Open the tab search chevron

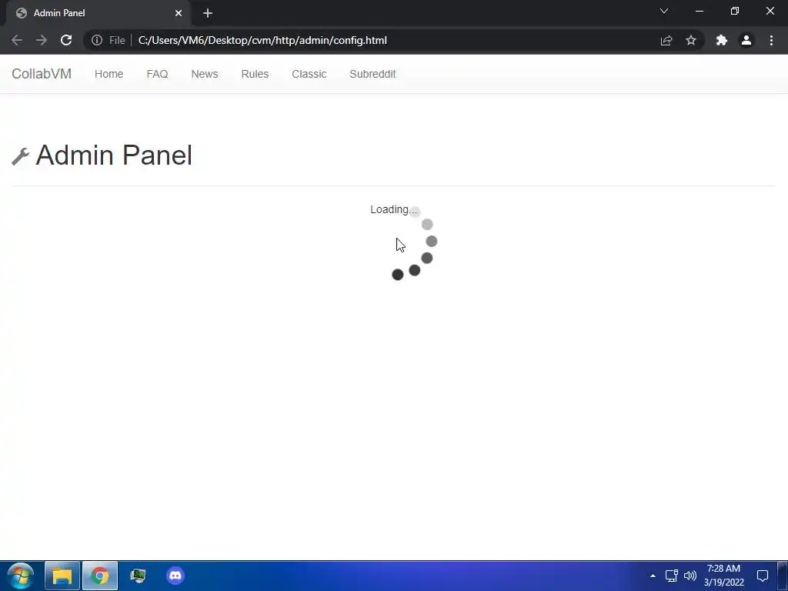click(x=664, y=11)
